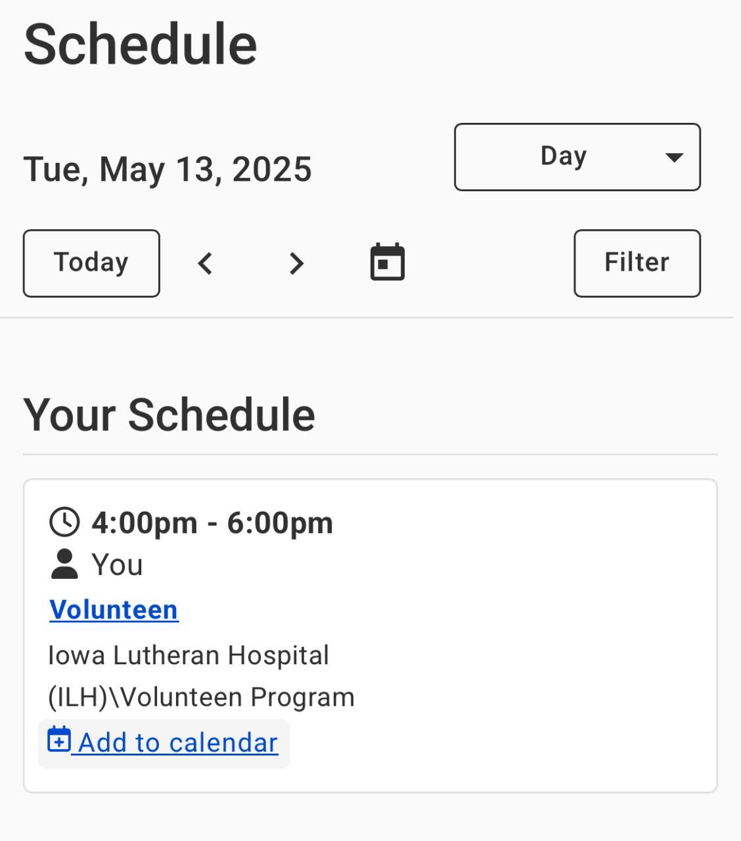Click the Iowa Lutheran Hospital location line

tap(189, 655)
